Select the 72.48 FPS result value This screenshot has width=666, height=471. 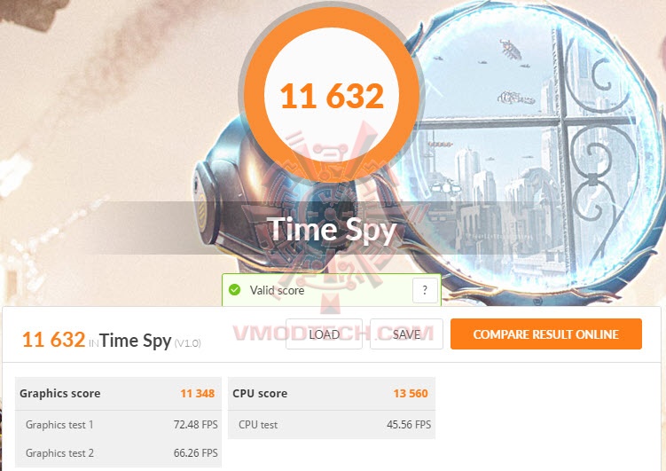click(x=195, y=425)
